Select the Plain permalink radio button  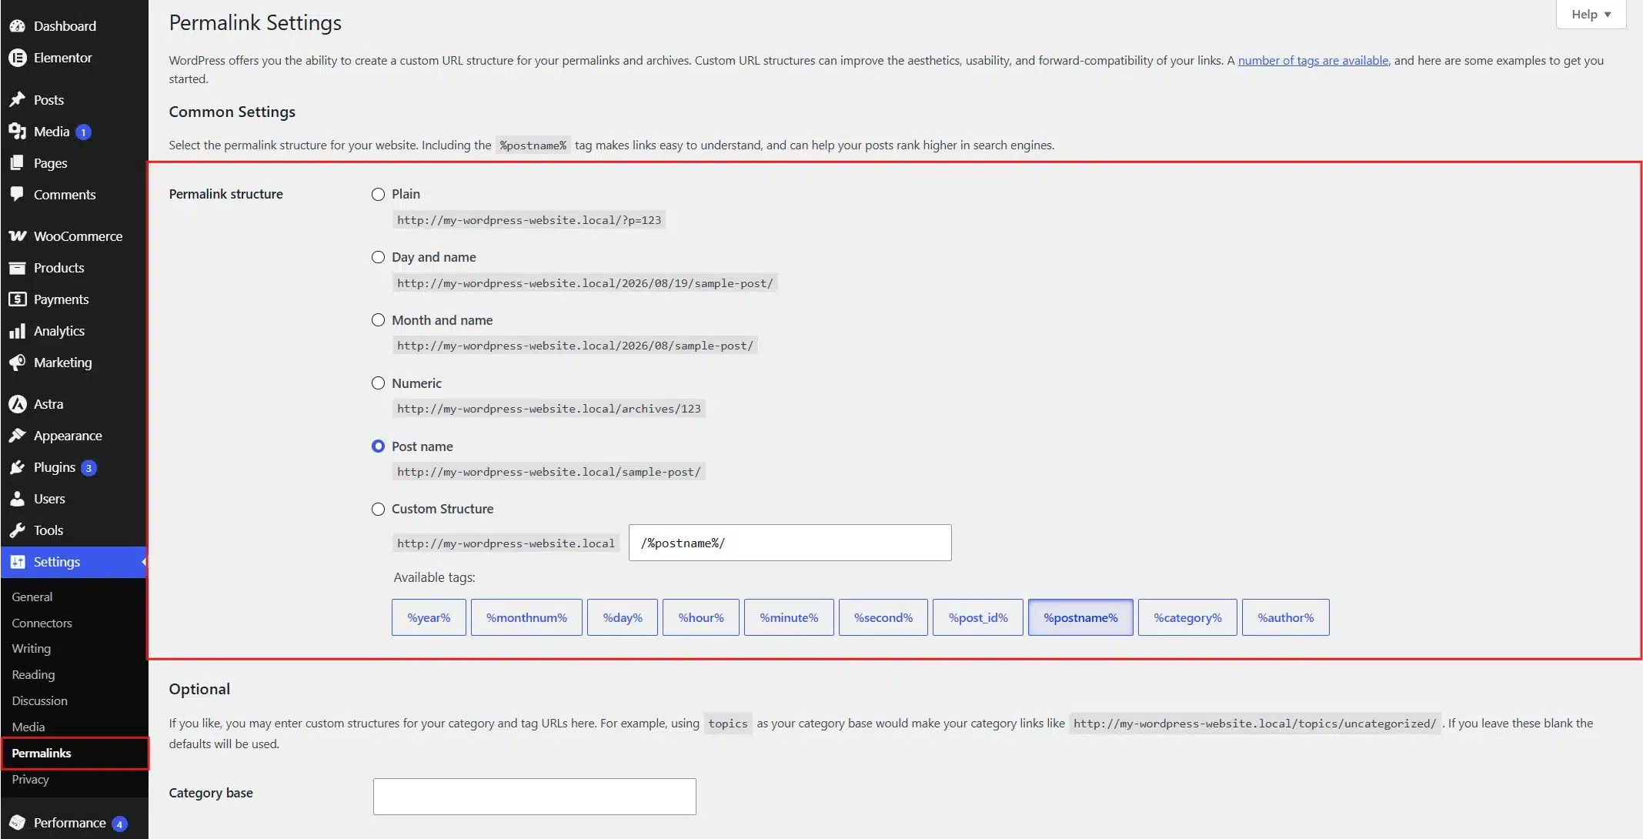[x=378, y=195]
